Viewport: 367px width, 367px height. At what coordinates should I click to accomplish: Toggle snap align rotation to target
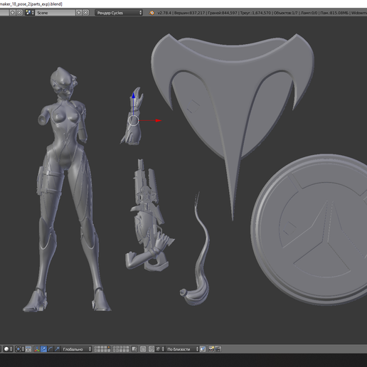point(203,349)
